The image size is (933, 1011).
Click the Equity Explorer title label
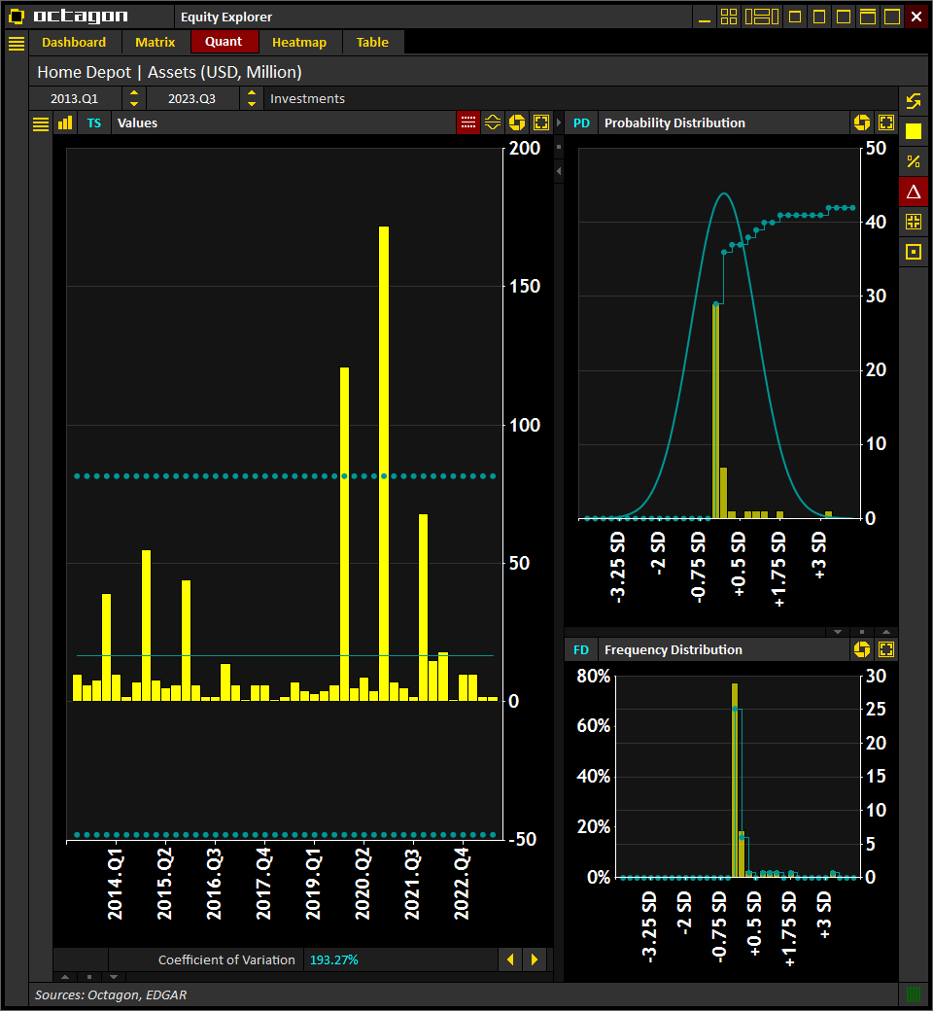coord(226,17)
